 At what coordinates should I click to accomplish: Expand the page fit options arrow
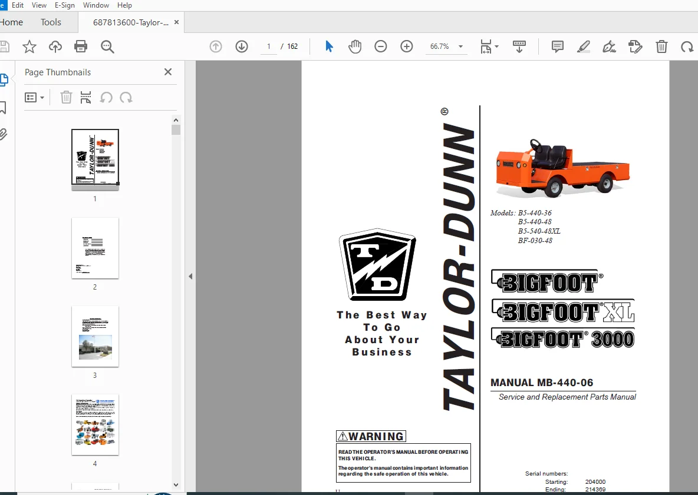tap(497, 46)
